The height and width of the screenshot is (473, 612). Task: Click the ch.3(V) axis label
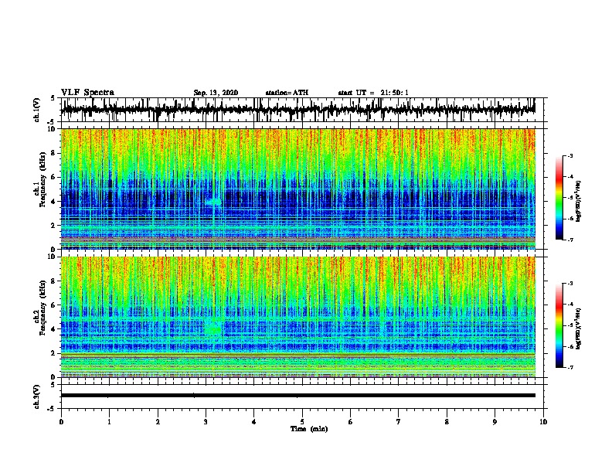pos(37,397)
